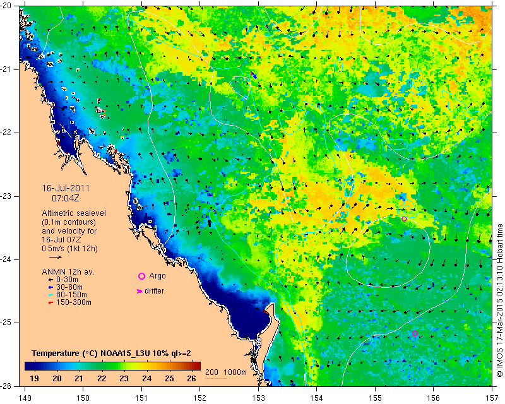The height and width of the screenshot is (404, 505).
Task: Click the 157 longitude axis label
Action: [492, 398]
